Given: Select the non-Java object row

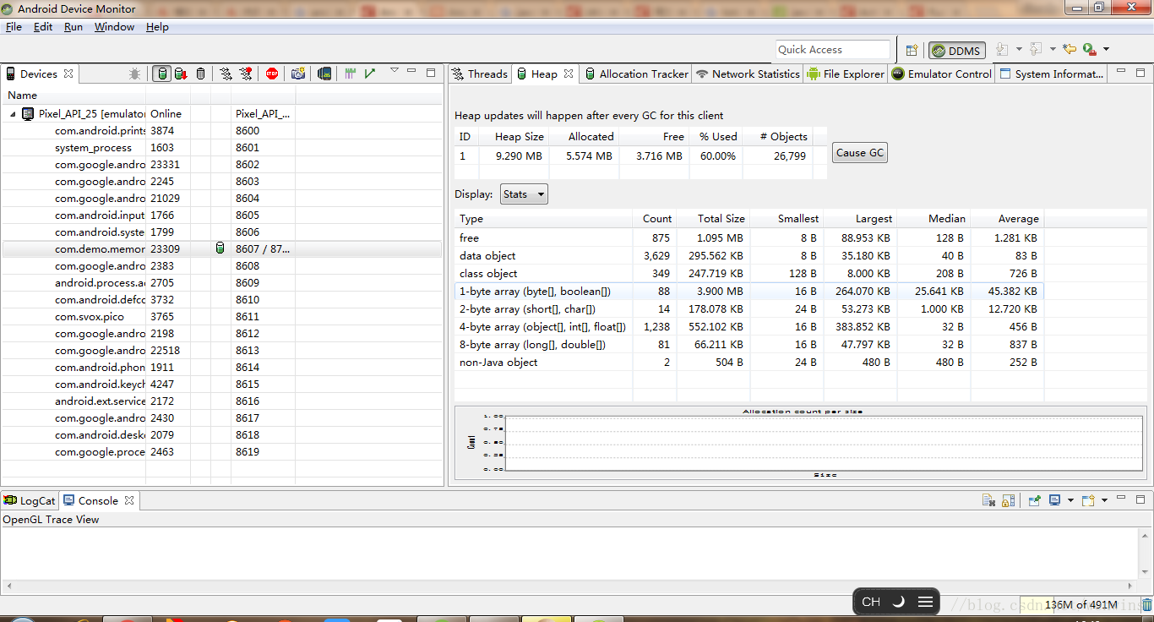Looking at the screenshot, I should coord(748,362).
